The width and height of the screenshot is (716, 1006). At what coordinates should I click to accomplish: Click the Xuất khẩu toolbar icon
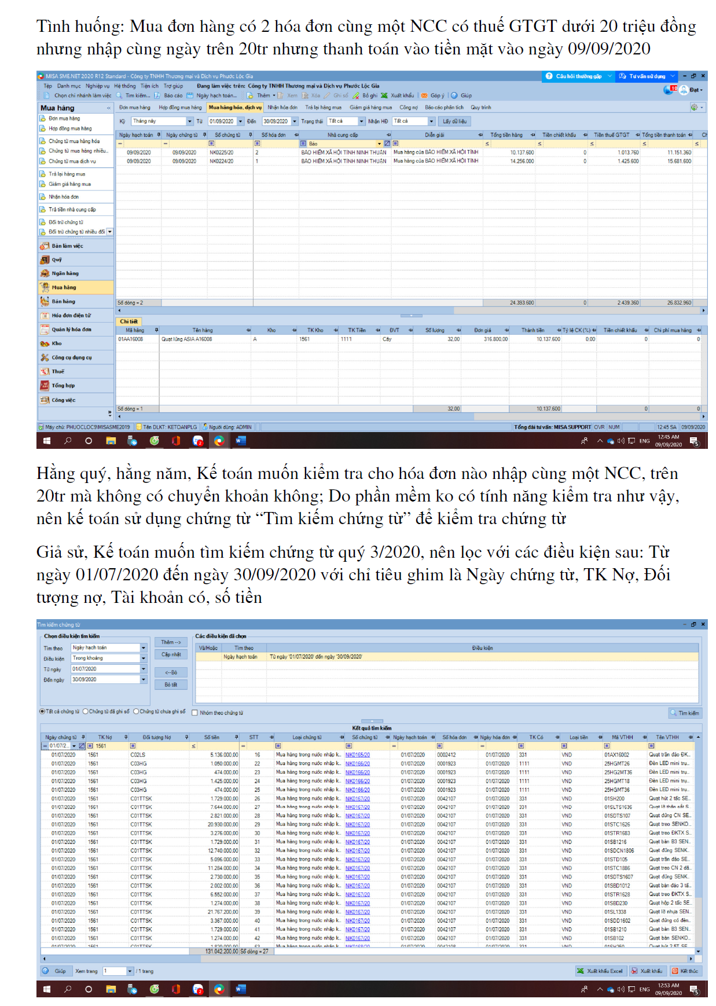pos(384,96)
